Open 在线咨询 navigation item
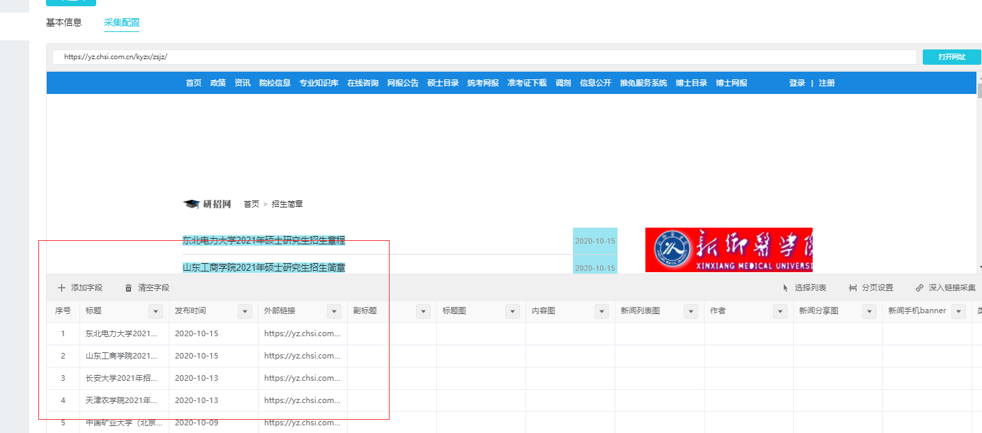 (362, 83)
